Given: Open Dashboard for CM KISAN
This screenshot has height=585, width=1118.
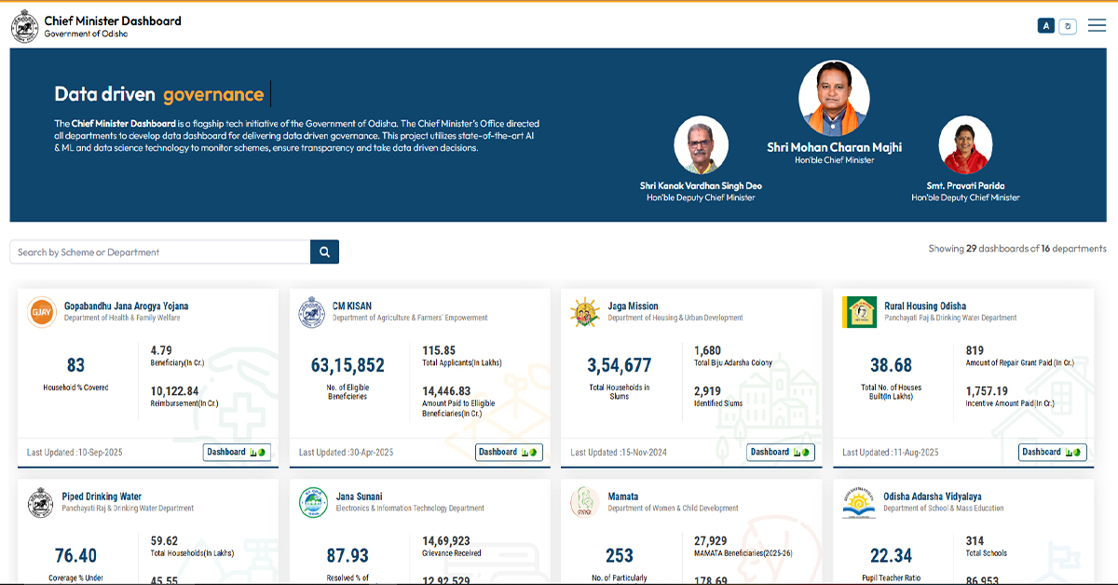Looking at the screenshot, I should pos(509,452).
